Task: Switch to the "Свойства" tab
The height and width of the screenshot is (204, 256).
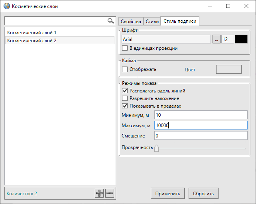Action: tap(131, 22)
